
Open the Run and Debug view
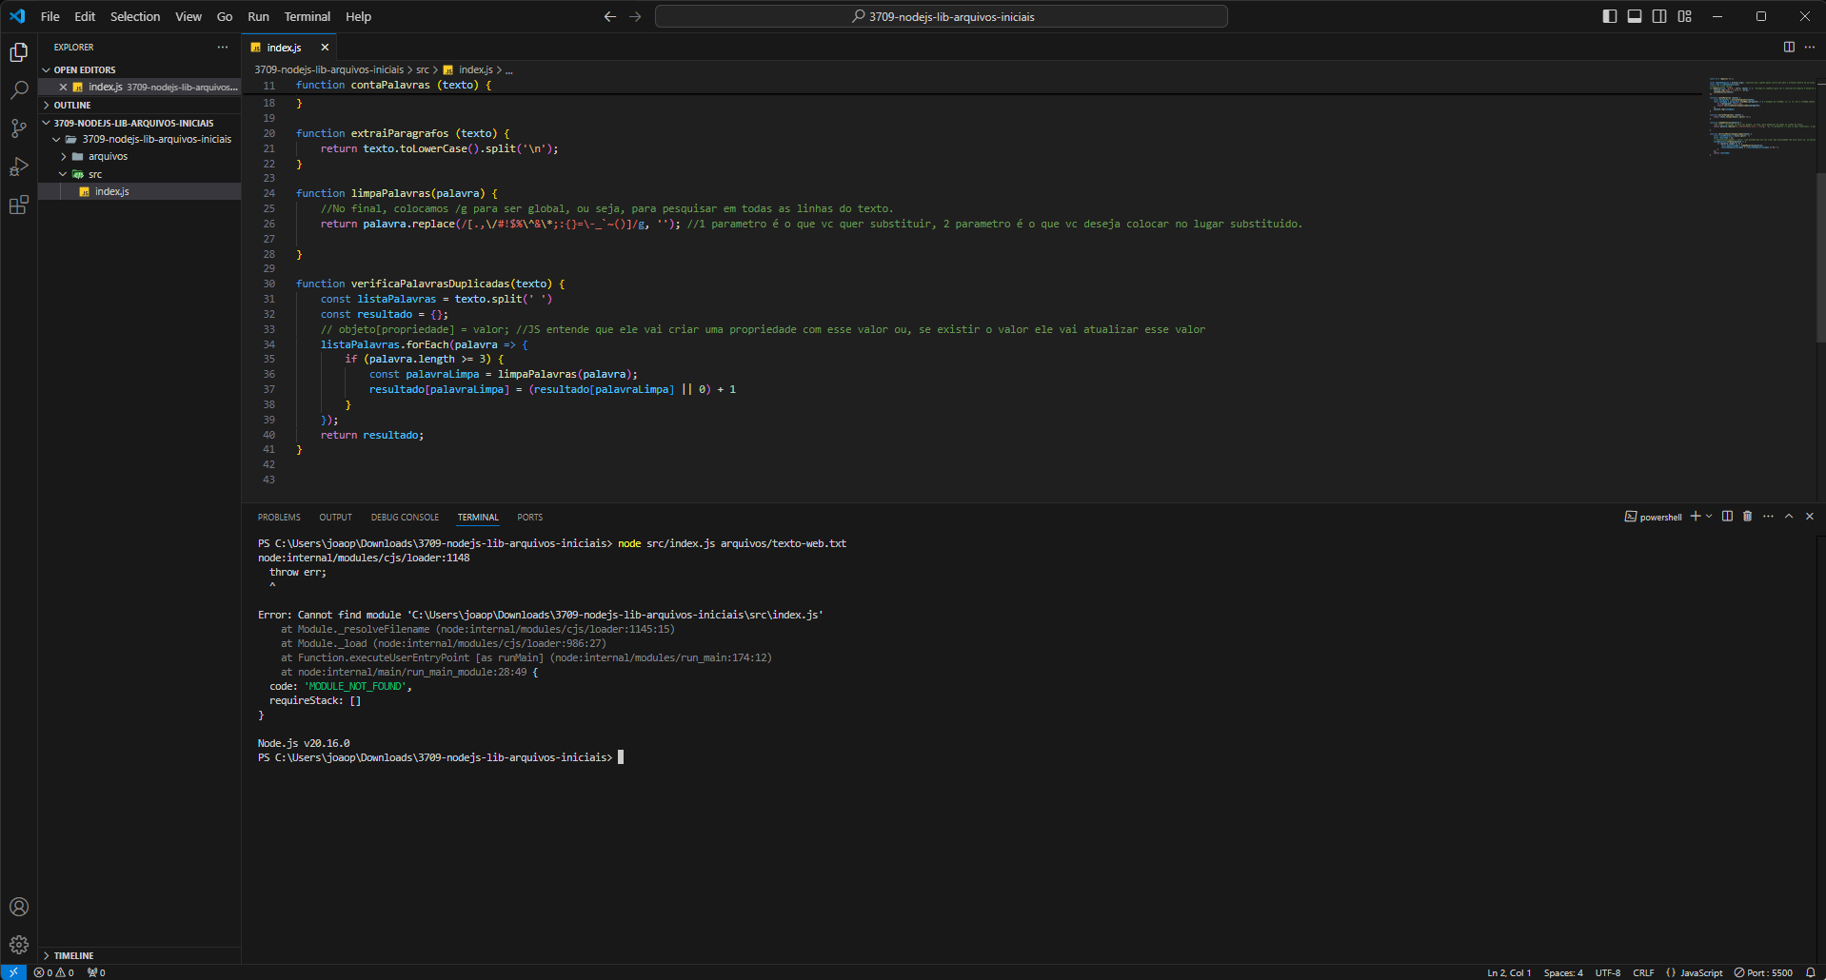click(19, 167)
